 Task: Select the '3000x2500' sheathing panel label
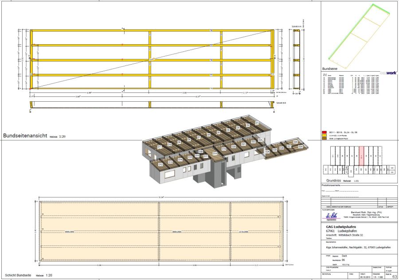pyautogui.click(x=176, y=232)
